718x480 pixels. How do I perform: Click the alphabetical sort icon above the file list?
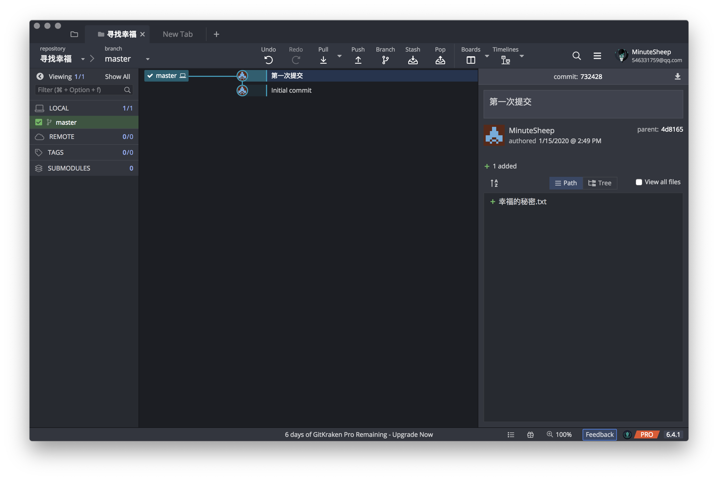pyautogui.click(x=494, y=183)
